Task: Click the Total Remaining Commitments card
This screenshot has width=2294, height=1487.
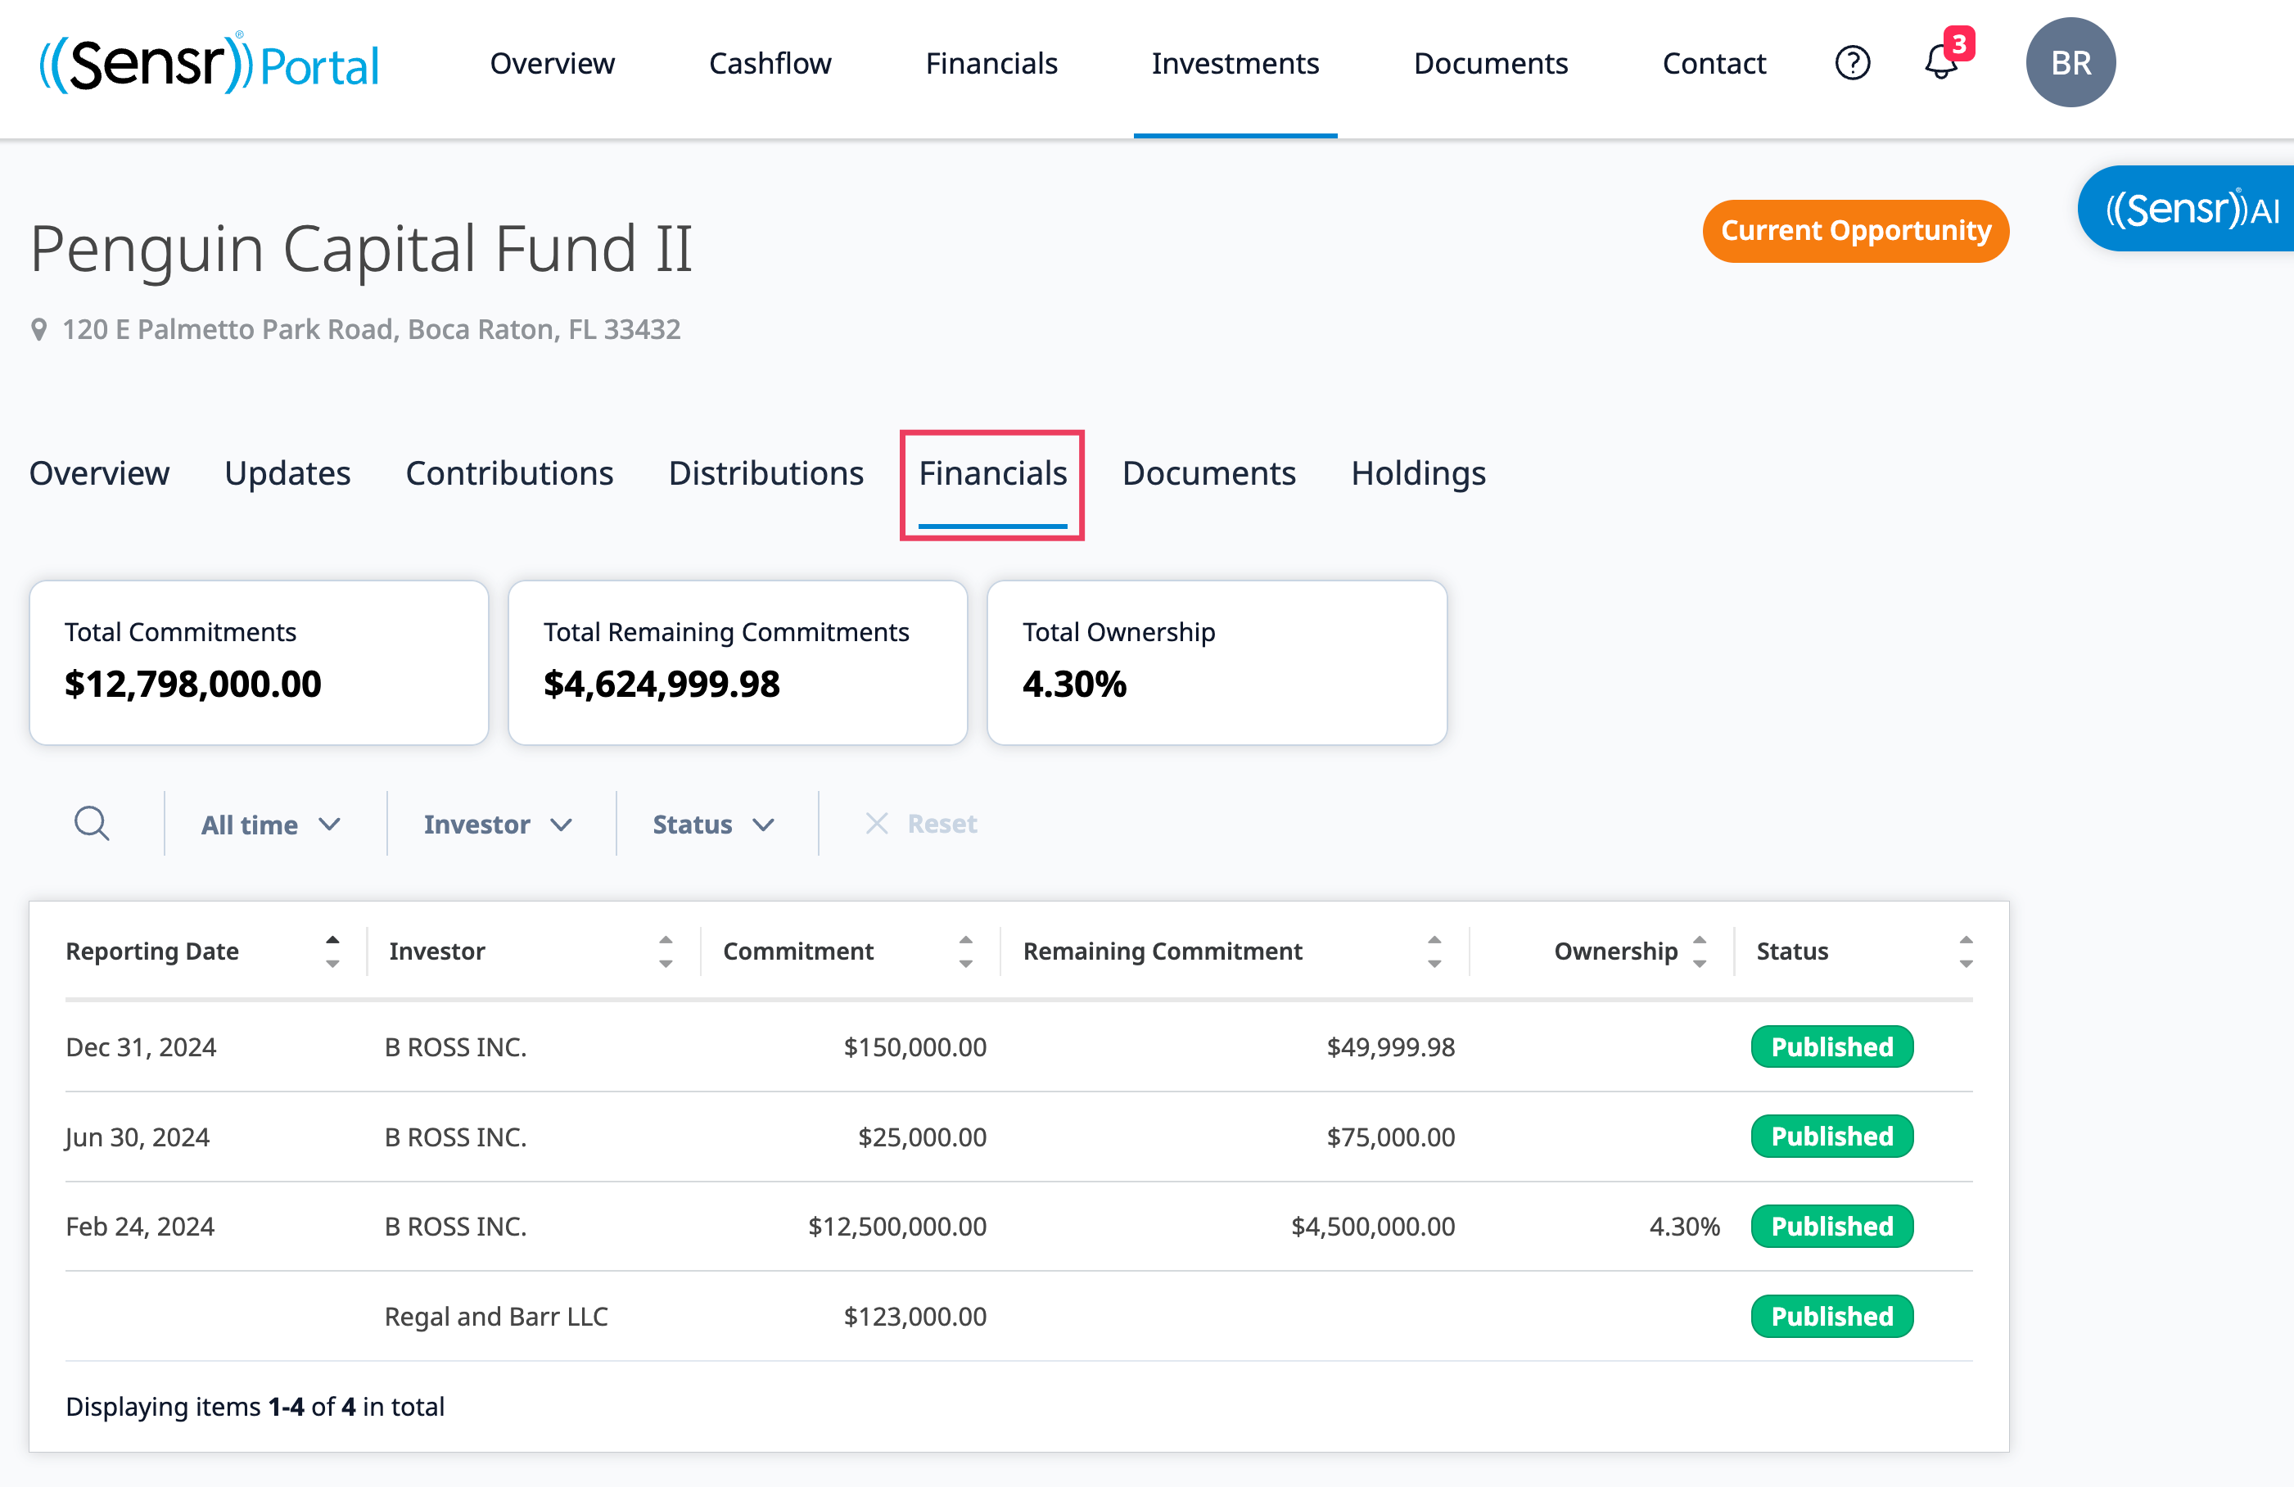Action: pyautogui.click(x=738, y=662)
